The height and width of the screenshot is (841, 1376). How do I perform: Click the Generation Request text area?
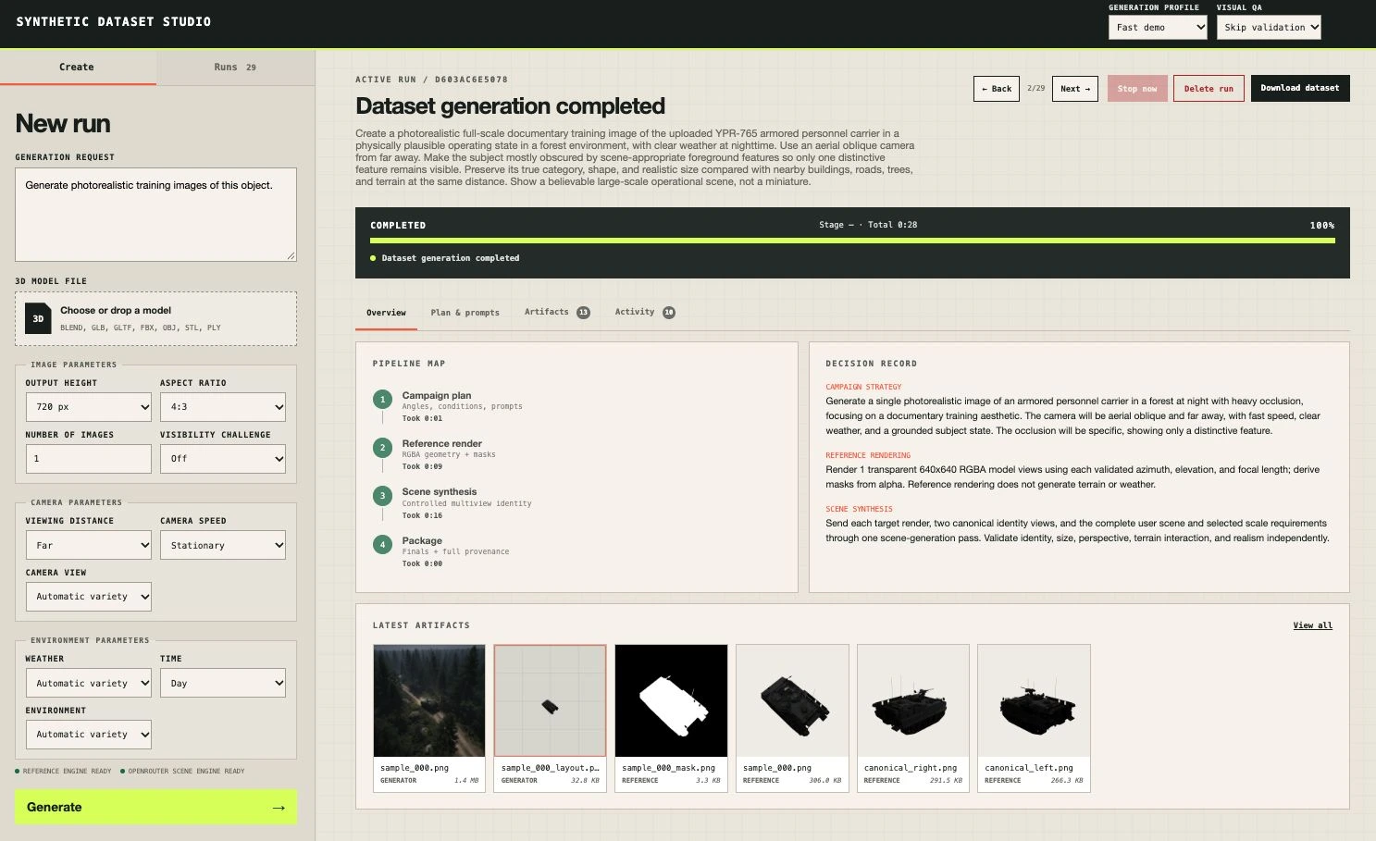[x=155, y=215]
